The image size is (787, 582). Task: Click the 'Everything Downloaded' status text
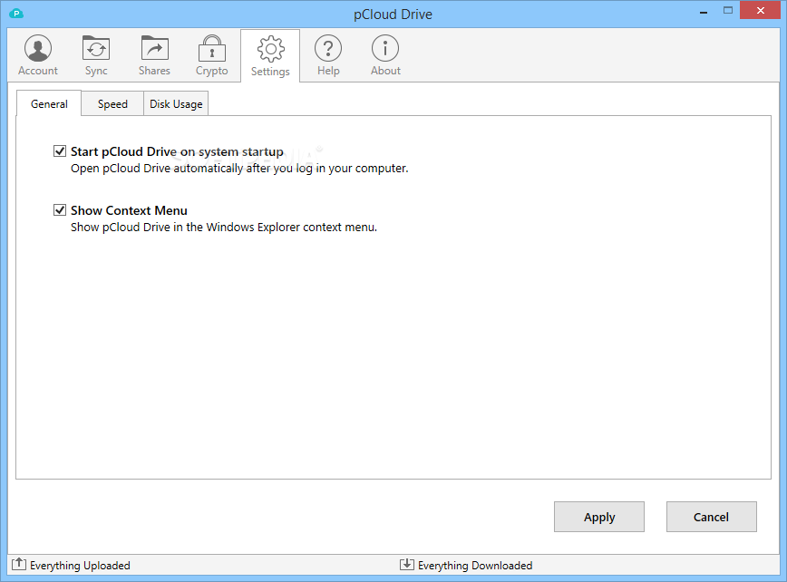(x=475, y=566)
